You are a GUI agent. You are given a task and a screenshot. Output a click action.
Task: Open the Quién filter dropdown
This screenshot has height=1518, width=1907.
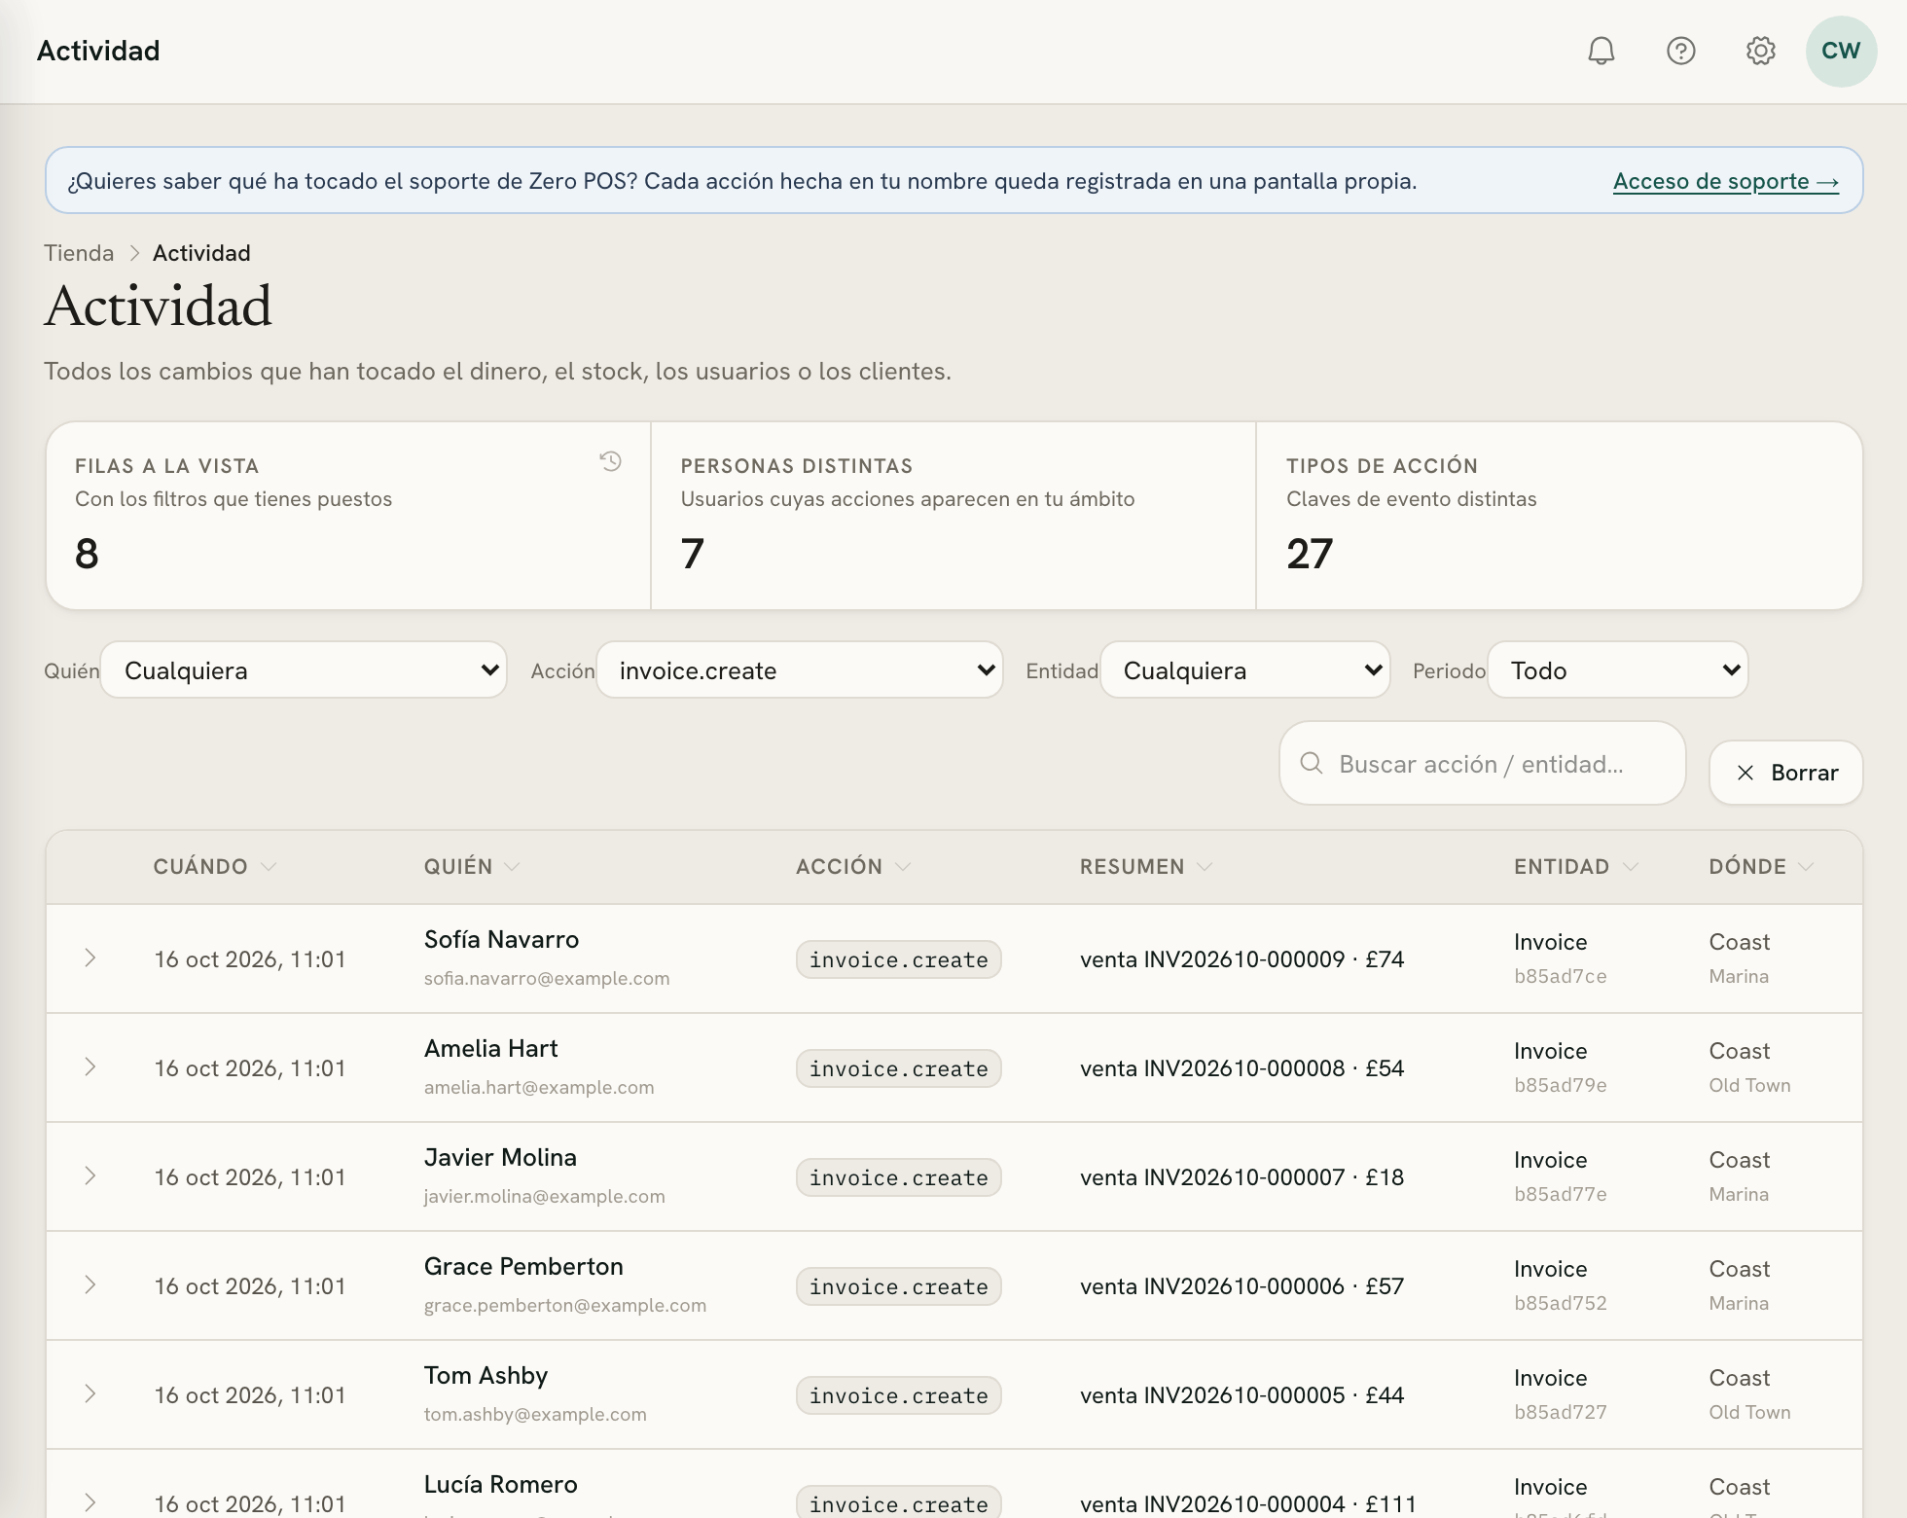304,670
